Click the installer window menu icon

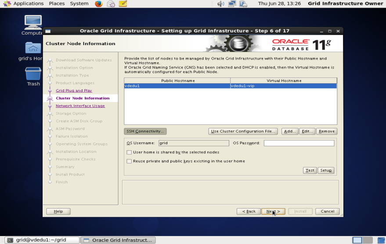coord(48,31)
